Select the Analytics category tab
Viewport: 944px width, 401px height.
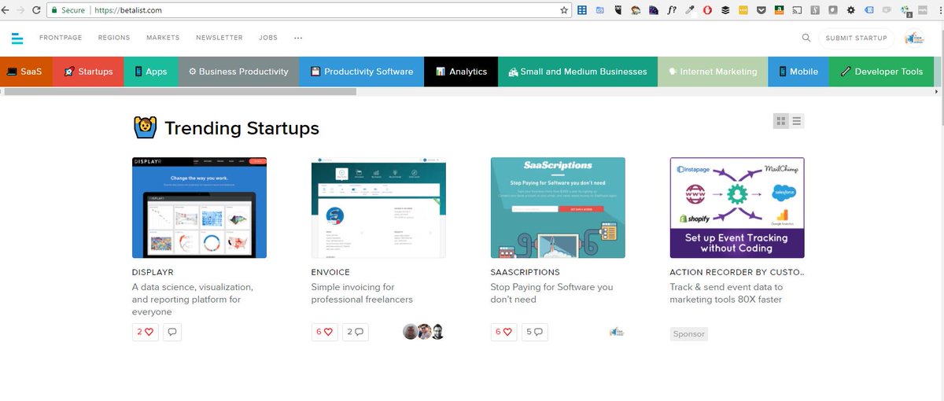(x=461, y=72)
